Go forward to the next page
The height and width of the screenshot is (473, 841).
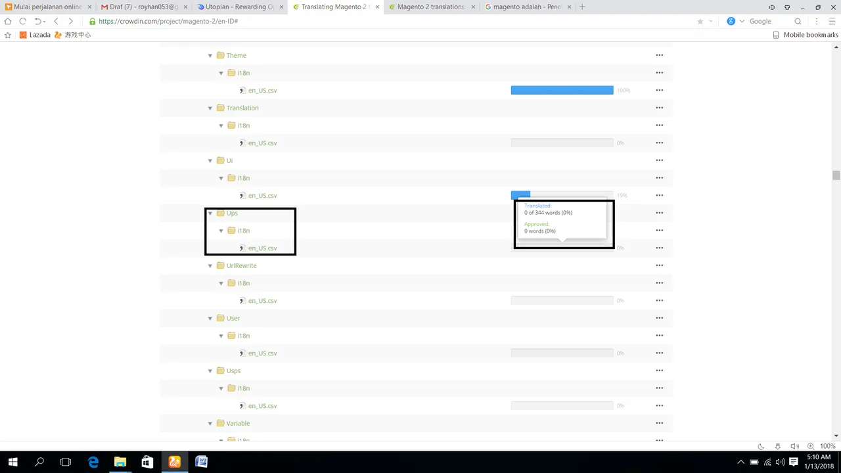(x=70, y=21)
